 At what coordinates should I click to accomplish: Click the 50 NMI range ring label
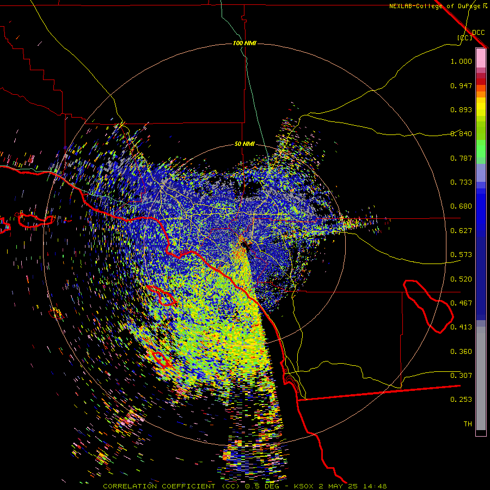244,144
